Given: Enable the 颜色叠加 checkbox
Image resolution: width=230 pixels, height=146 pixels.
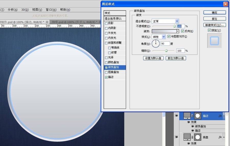Looking at the screenshot, I should 106,63.
